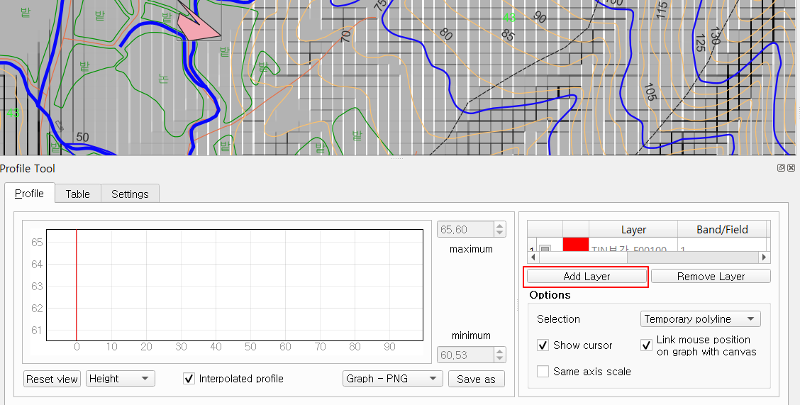Click the Remove Layer button

pyautogui.click(x=711, y=277)
